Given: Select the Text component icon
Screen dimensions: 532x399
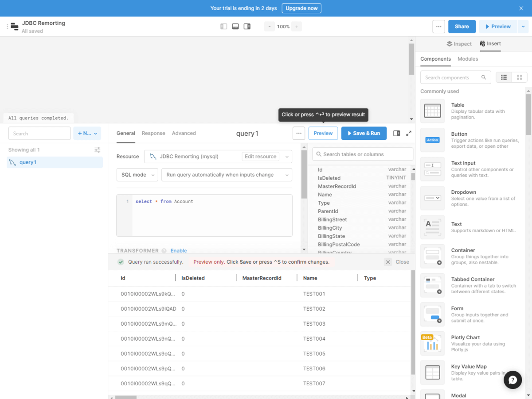Looking at the screenshot, I should click(x=432, y=227).
